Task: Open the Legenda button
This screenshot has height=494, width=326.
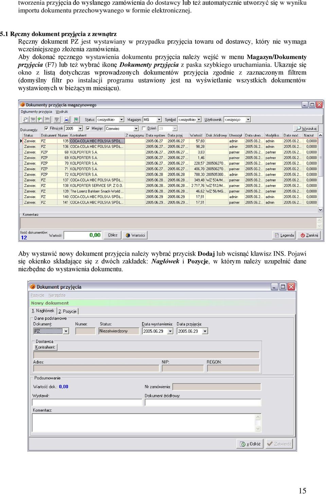Action: 284,235
